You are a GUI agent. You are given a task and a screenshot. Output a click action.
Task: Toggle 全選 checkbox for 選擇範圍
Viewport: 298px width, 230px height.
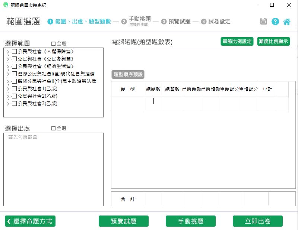tap(53, 43)
